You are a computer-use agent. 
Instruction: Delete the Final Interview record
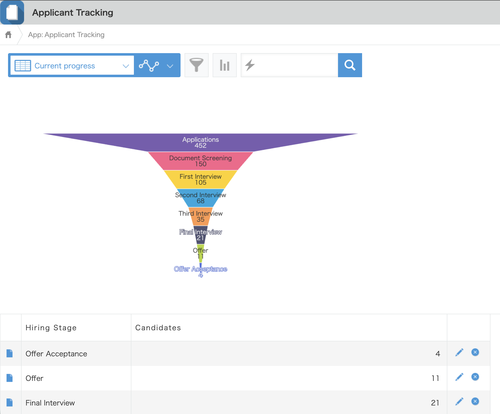(475, 401)
